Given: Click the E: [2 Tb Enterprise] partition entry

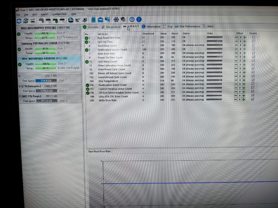Looking at the screenshot, I should [x=50, y=89].
